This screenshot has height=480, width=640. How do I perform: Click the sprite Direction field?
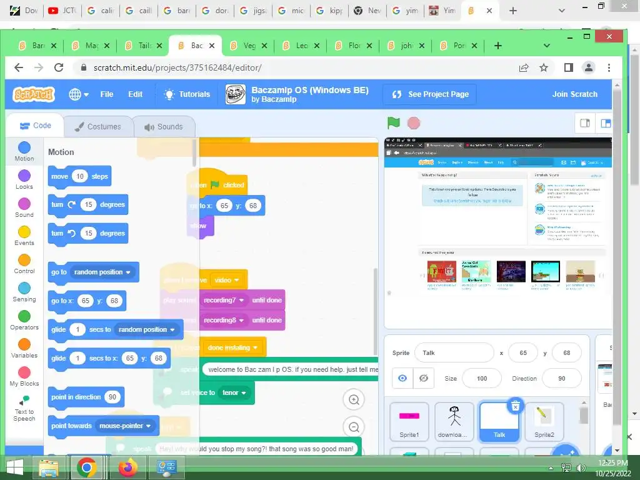tap(562, 378)
